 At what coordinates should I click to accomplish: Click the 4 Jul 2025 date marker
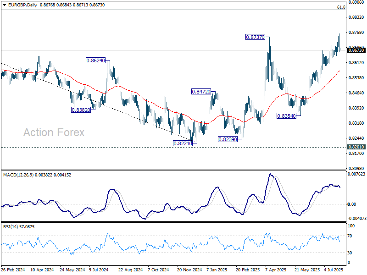(334, 269)
